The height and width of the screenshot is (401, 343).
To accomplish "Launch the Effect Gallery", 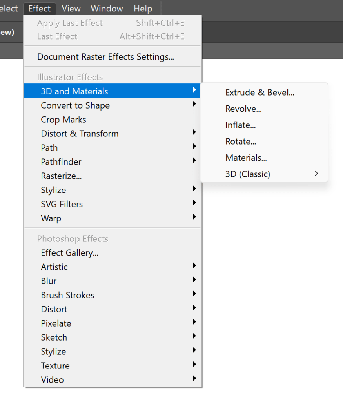I will tap(69, 253).
